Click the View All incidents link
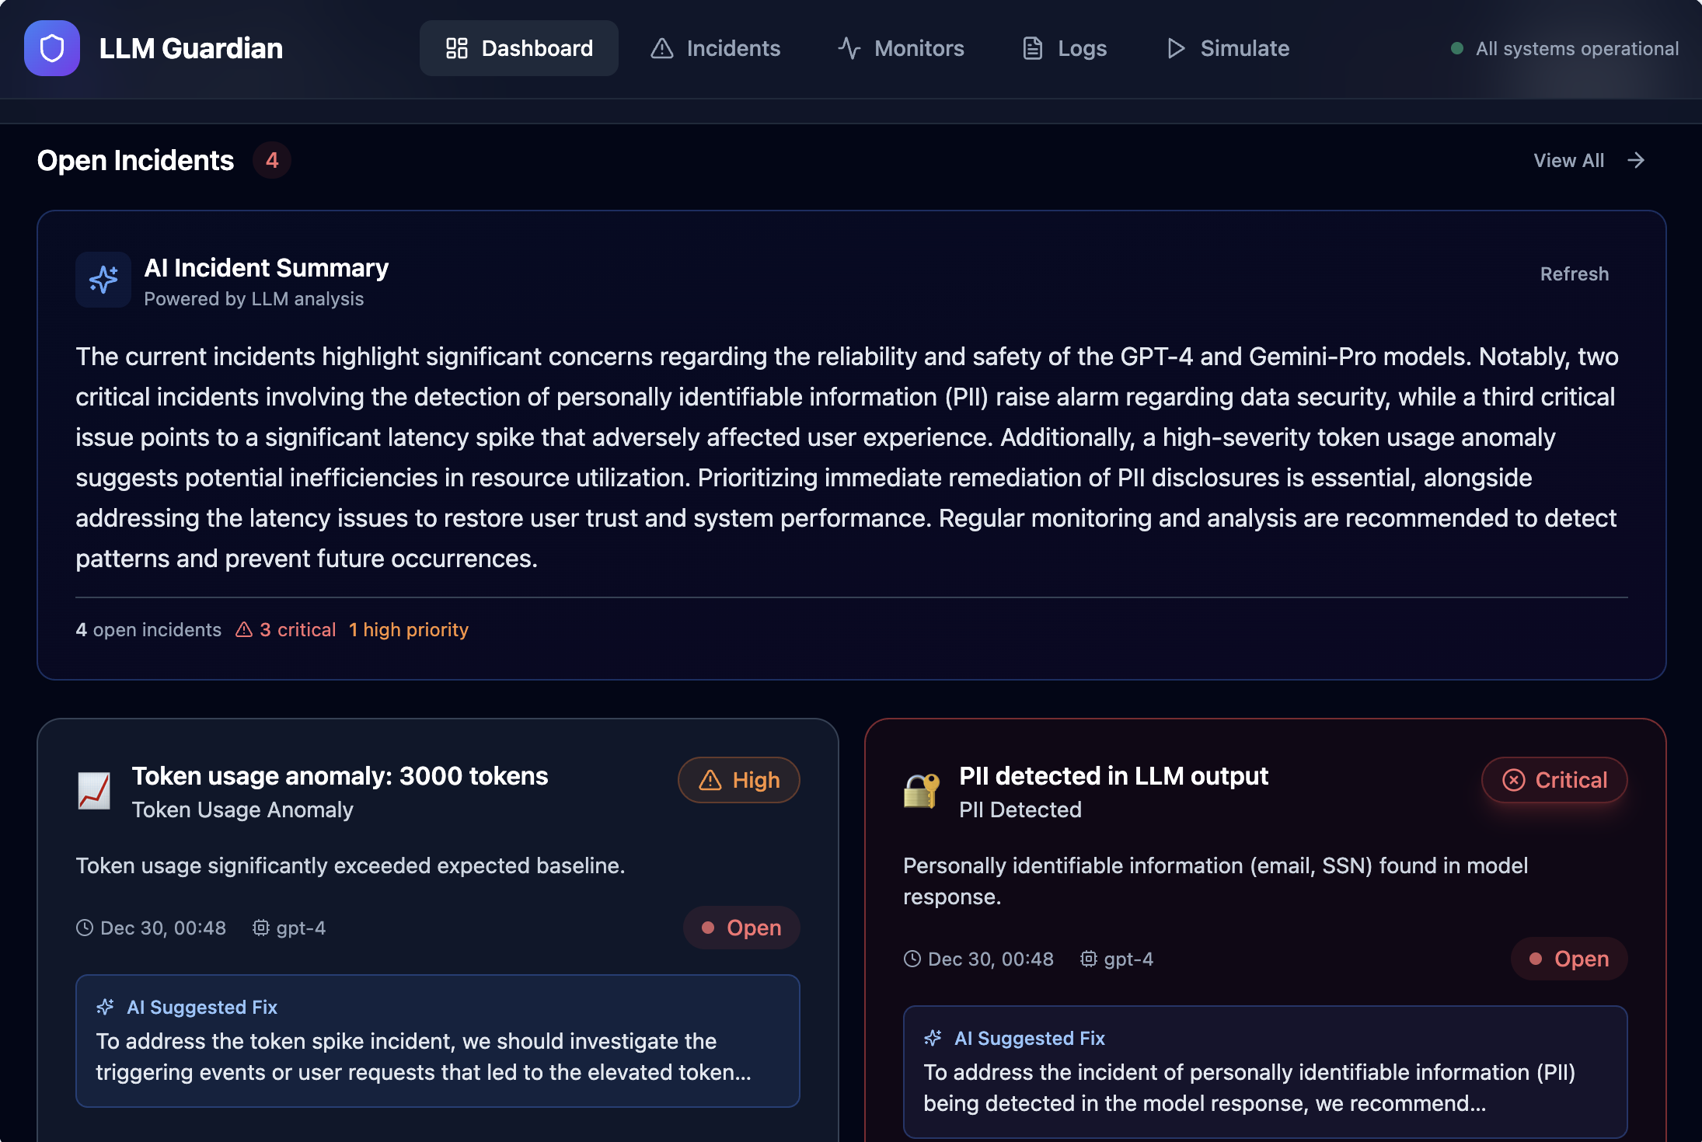 [x=1568, y=160]
